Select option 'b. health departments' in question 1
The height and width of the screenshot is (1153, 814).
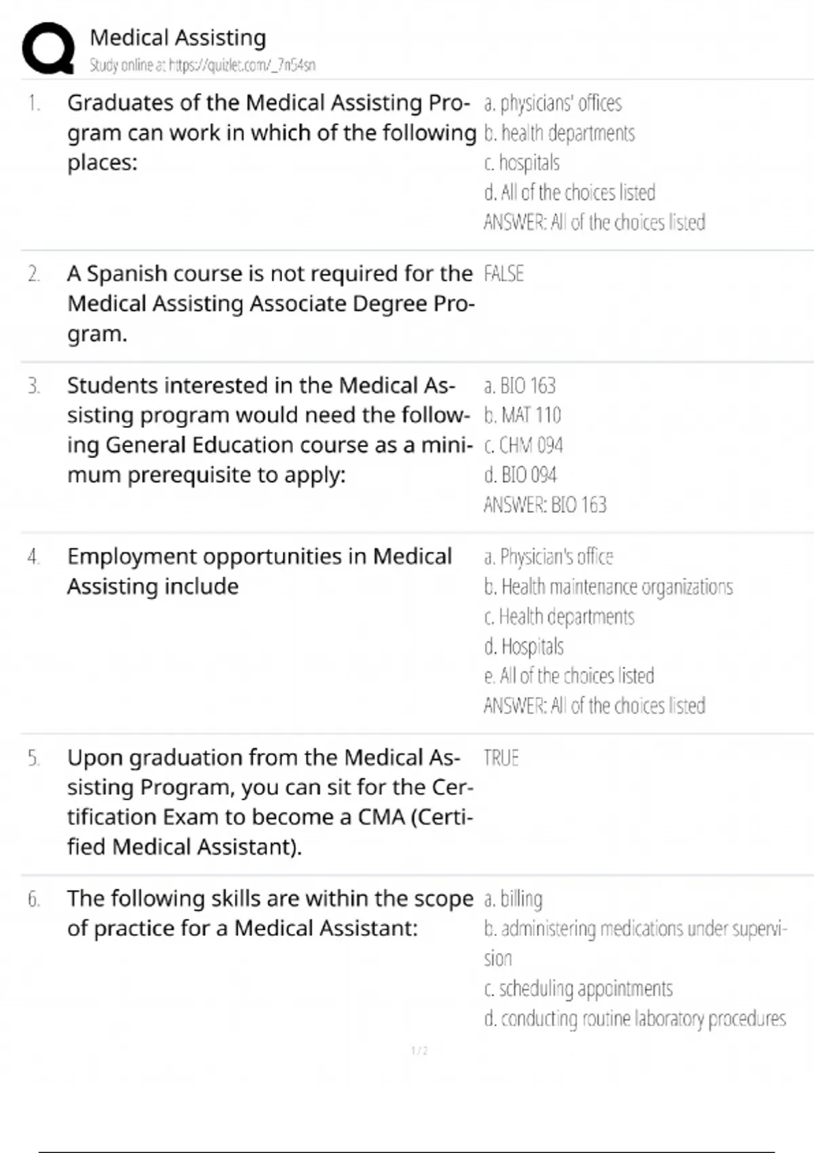click(559, 133)
